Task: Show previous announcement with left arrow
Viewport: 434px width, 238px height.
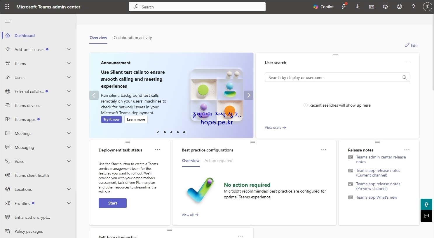Action: (94, 95)
